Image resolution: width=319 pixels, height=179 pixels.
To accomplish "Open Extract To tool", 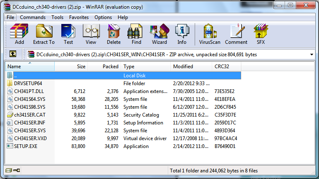I will [x=44, y=31].
